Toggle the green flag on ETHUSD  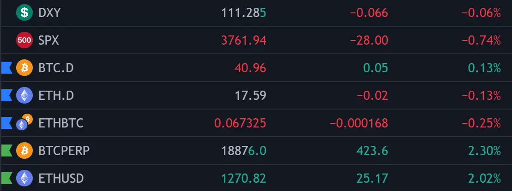6,178
